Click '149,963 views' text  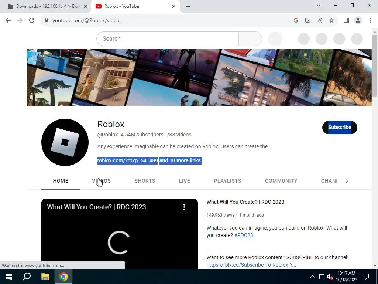pyautogui.click(x=220, y=215)
